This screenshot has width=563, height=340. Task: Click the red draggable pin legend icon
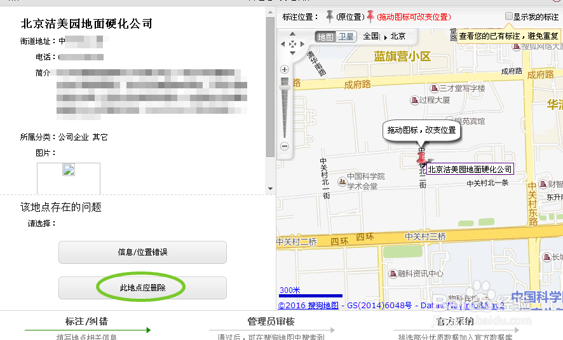[x=370, y=16]
